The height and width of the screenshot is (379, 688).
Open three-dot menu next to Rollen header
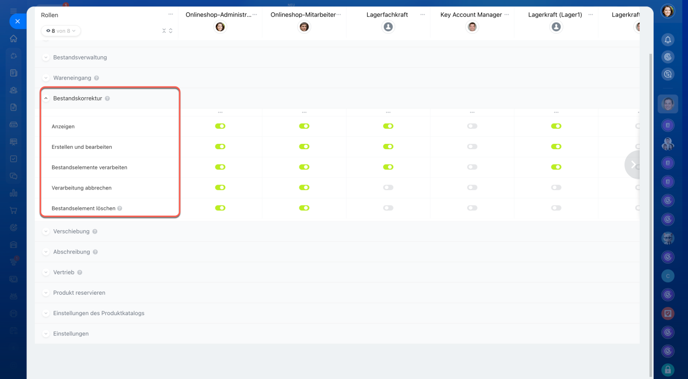pyautogui.click(x=171, y=14)
